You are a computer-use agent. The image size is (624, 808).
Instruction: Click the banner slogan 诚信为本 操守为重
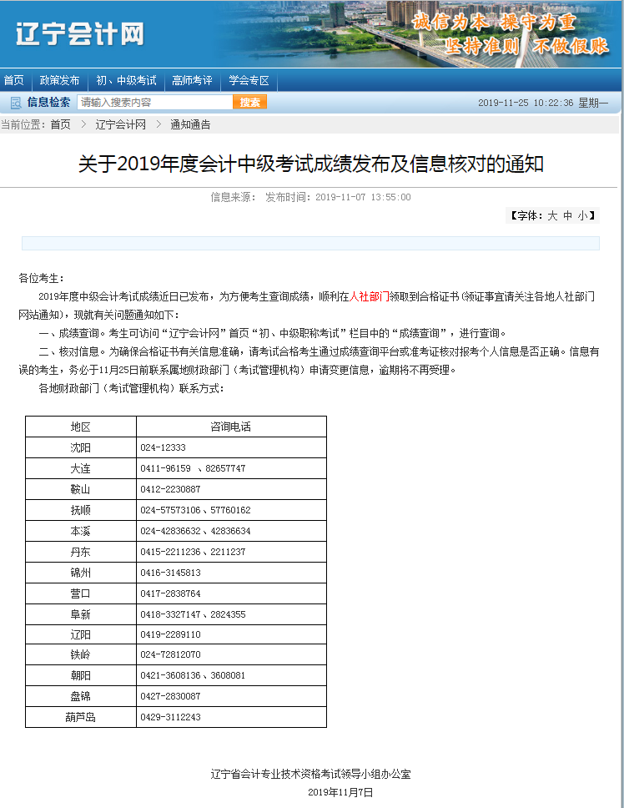[x=494, y=23]
